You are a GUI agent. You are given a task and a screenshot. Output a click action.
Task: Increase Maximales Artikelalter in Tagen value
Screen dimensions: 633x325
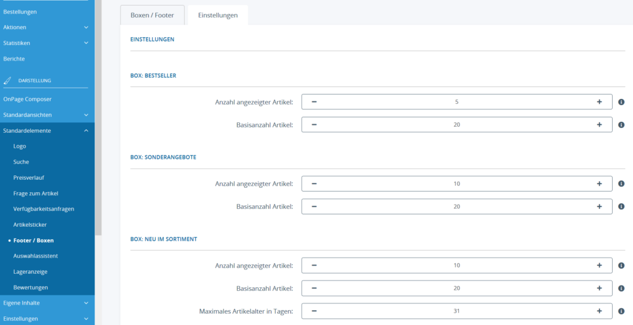click(x=599, y=311)
